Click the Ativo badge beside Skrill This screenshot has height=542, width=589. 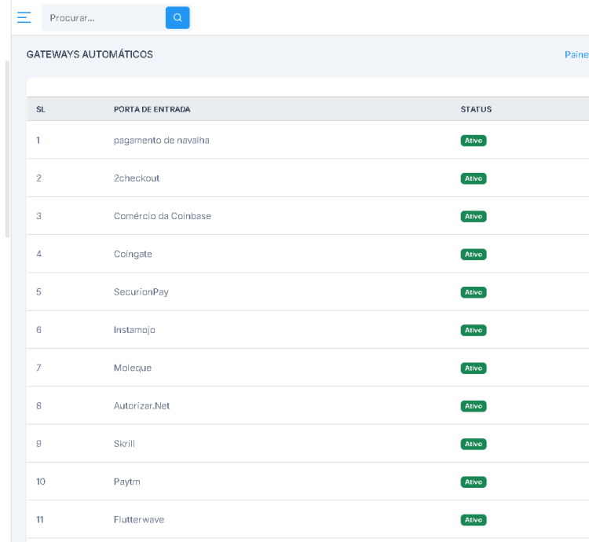click(x=474, y=444)
